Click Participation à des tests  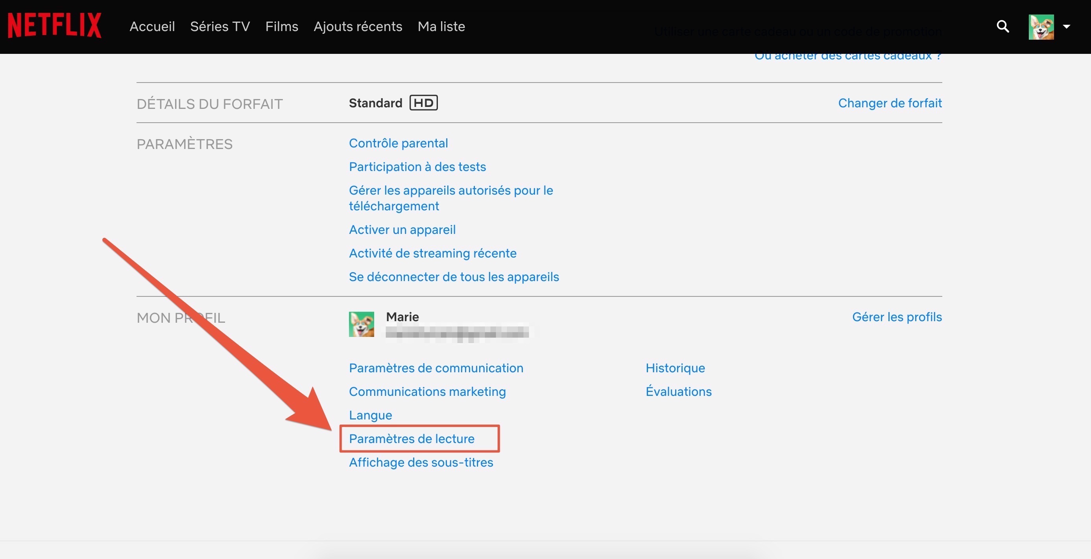pyautogui.click(x=417, y=167)
